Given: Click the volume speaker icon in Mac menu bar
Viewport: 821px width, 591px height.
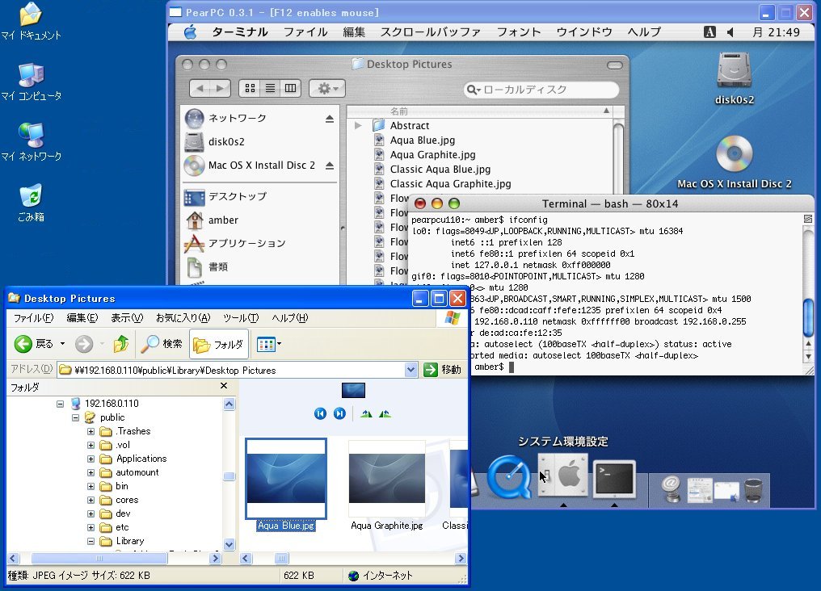Looking at the screenshot, I should 730,32.
